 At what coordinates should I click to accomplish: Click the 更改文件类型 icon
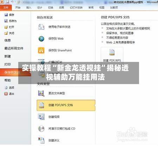coord(41,93)
